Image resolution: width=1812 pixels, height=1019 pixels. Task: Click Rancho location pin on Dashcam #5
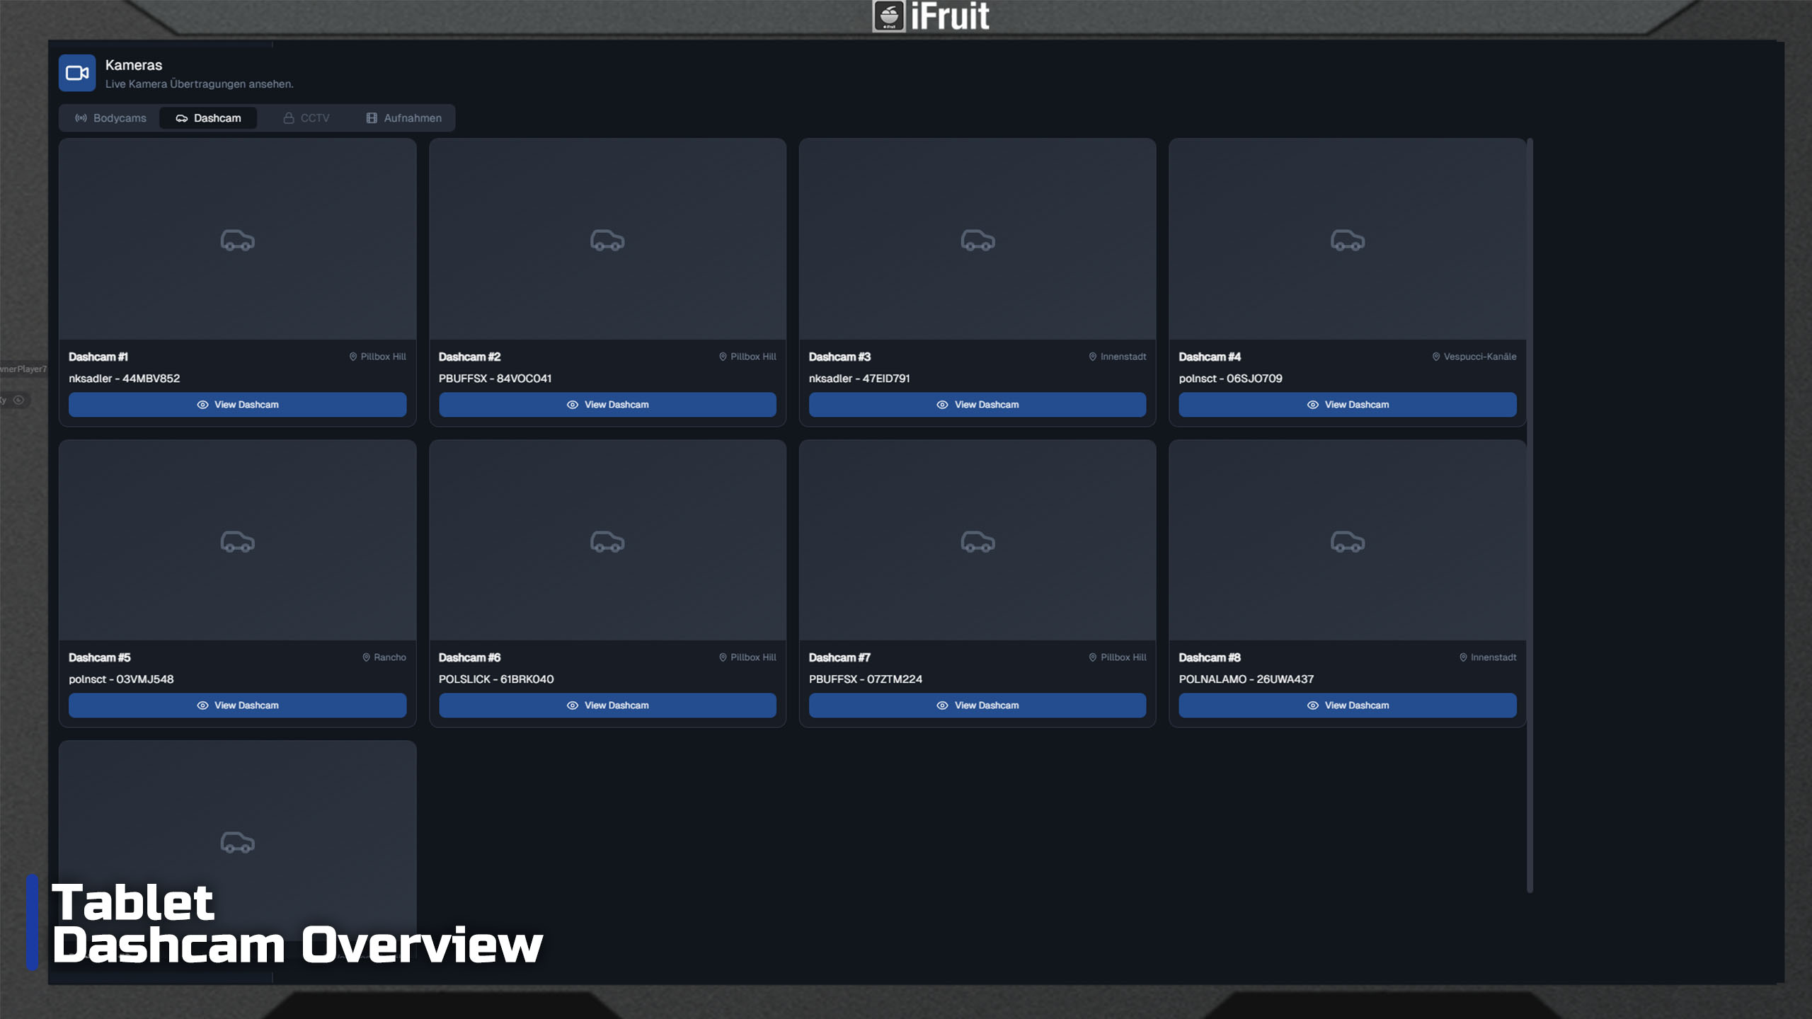pyautogui.click(x=366, y=657)
